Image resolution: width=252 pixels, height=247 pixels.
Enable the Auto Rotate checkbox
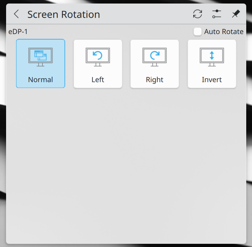[197, 31]
